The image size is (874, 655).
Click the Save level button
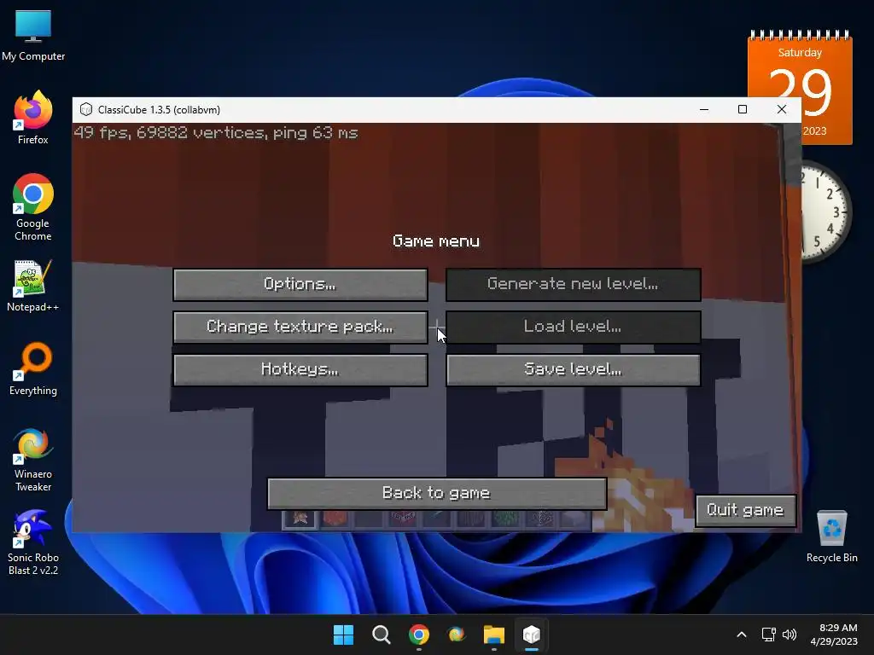coord(573,370)
